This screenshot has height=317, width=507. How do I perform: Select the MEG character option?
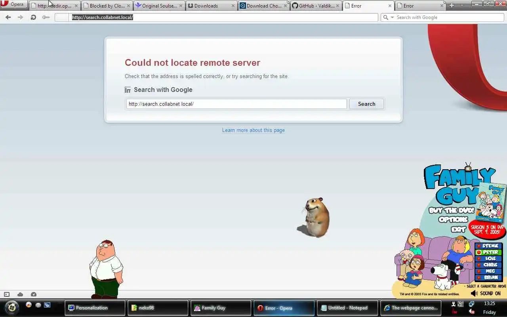[x=488, y=271]
